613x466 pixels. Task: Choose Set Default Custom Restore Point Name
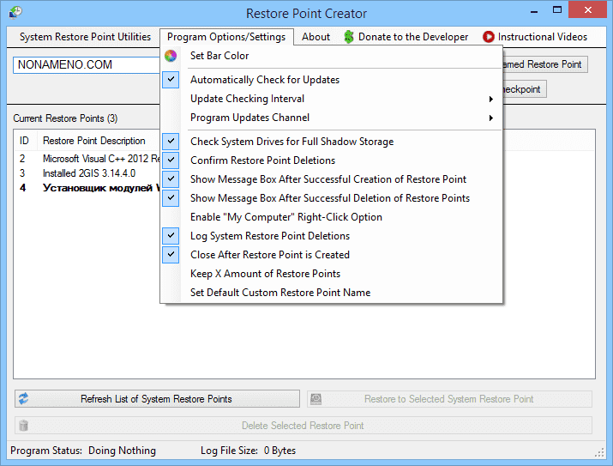pyautogui.click(x=280, y=293)
